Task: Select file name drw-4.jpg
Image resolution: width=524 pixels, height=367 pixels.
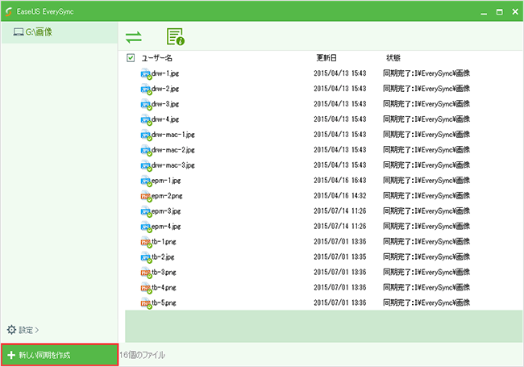Action: [x=165, y=119]
